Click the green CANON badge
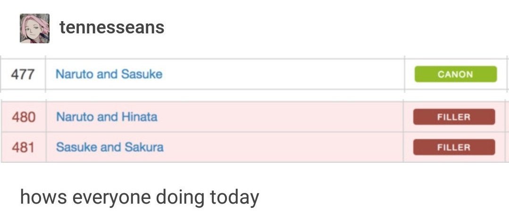The height and width of the screenshot is (214, 509). pyautogui.click(x=455, y=74)
